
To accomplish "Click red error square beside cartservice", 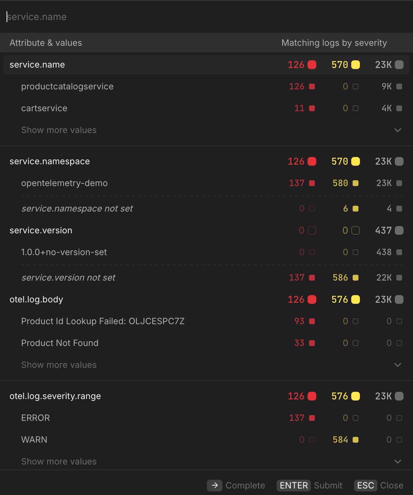I will coord(312,108).
